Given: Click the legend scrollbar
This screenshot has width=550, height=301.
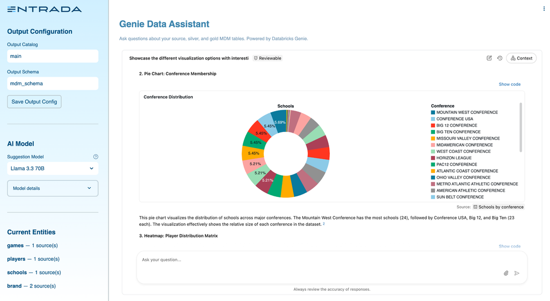Looking at the screenshot, I should point(520,127).
